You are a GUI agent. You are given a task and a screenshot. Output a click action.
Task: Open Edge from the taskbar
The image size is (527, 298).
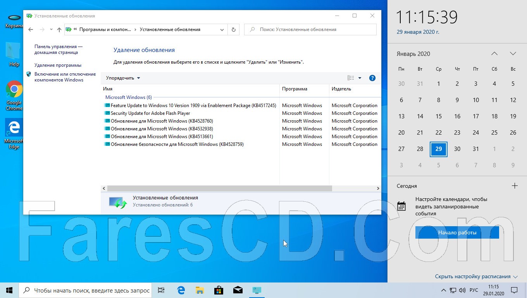[x=181, y=290]
